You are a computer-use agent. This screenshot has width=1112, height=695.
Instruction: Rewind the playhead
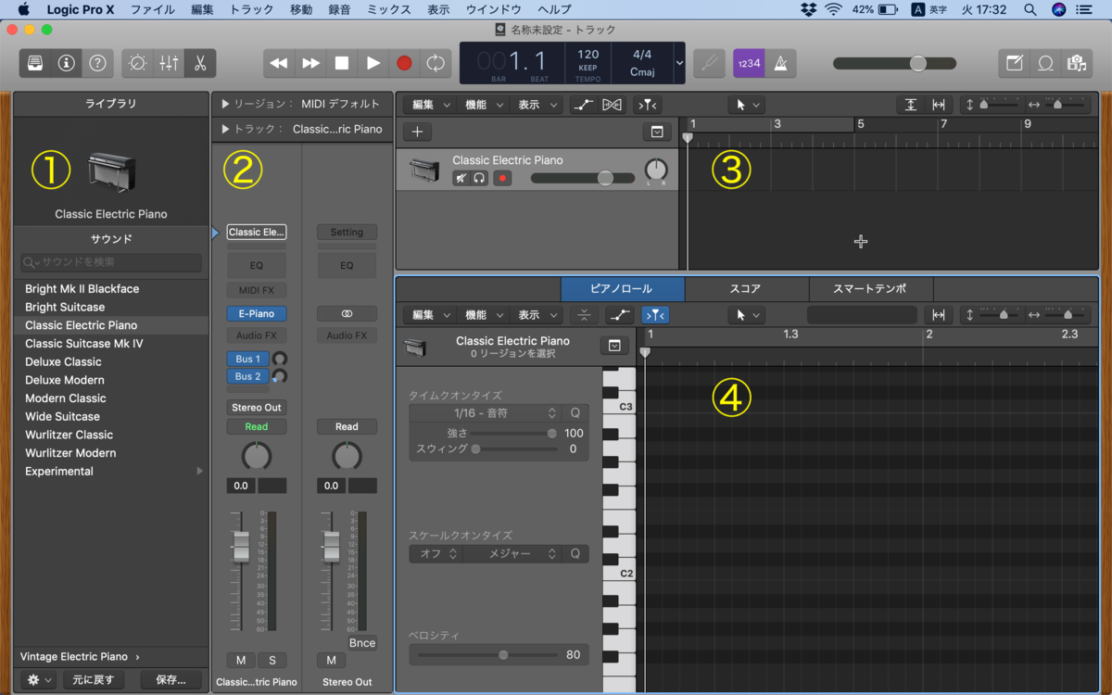coord(278,63)
